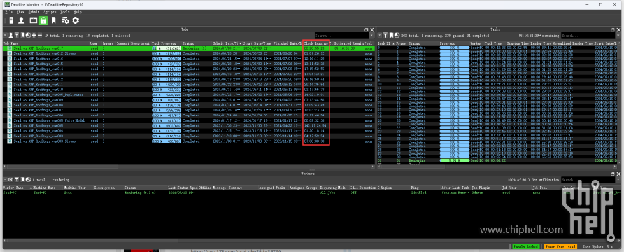Click the Workers panel horizontal scrollbar
Screen dimensions: 624x252
coord(311,241)
